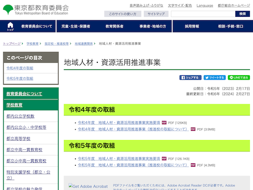Open sidebar 都立小中高一貫教育校 link
253x190 pixels.
point(26,161)
